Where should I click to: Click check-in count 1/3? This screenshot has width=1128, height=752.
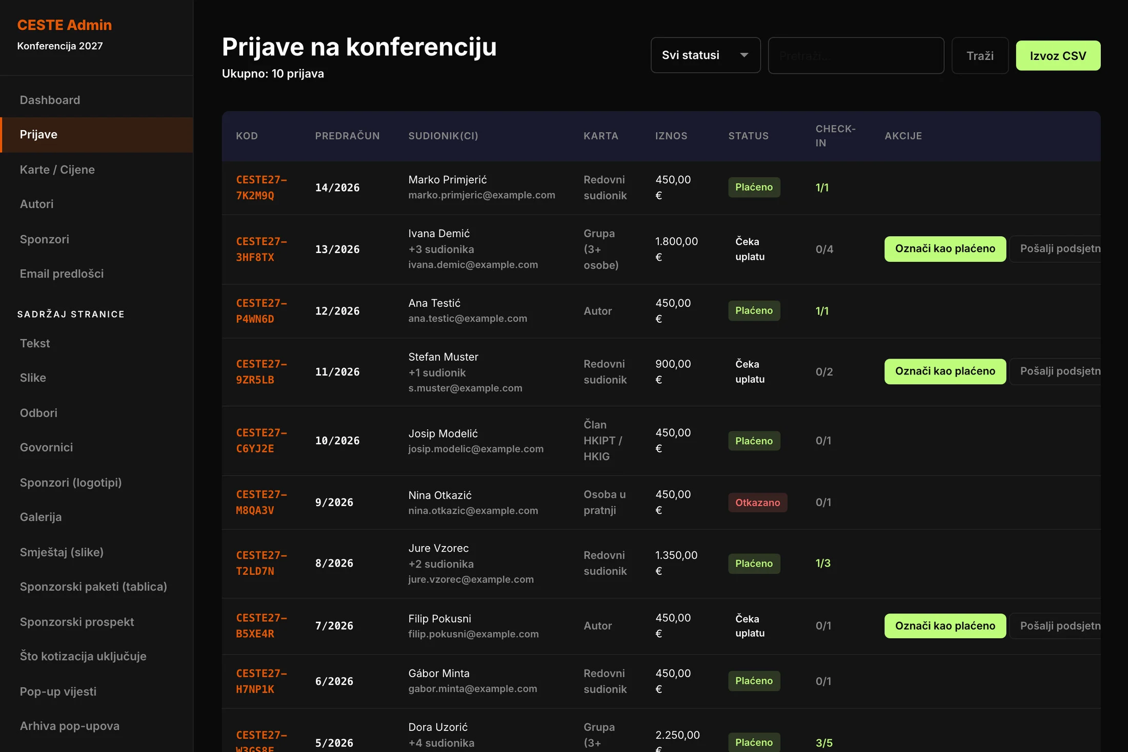click(x=822, y=563)
